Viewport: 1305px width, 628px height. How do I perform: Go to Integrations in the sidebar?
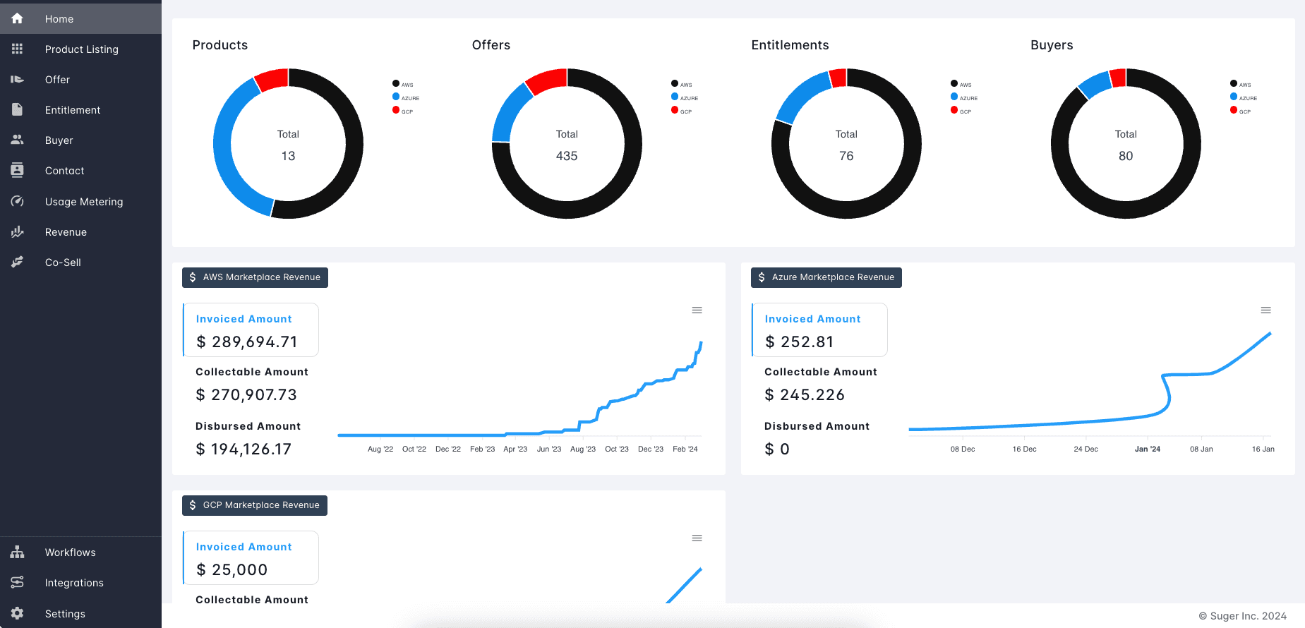(74, 583)
